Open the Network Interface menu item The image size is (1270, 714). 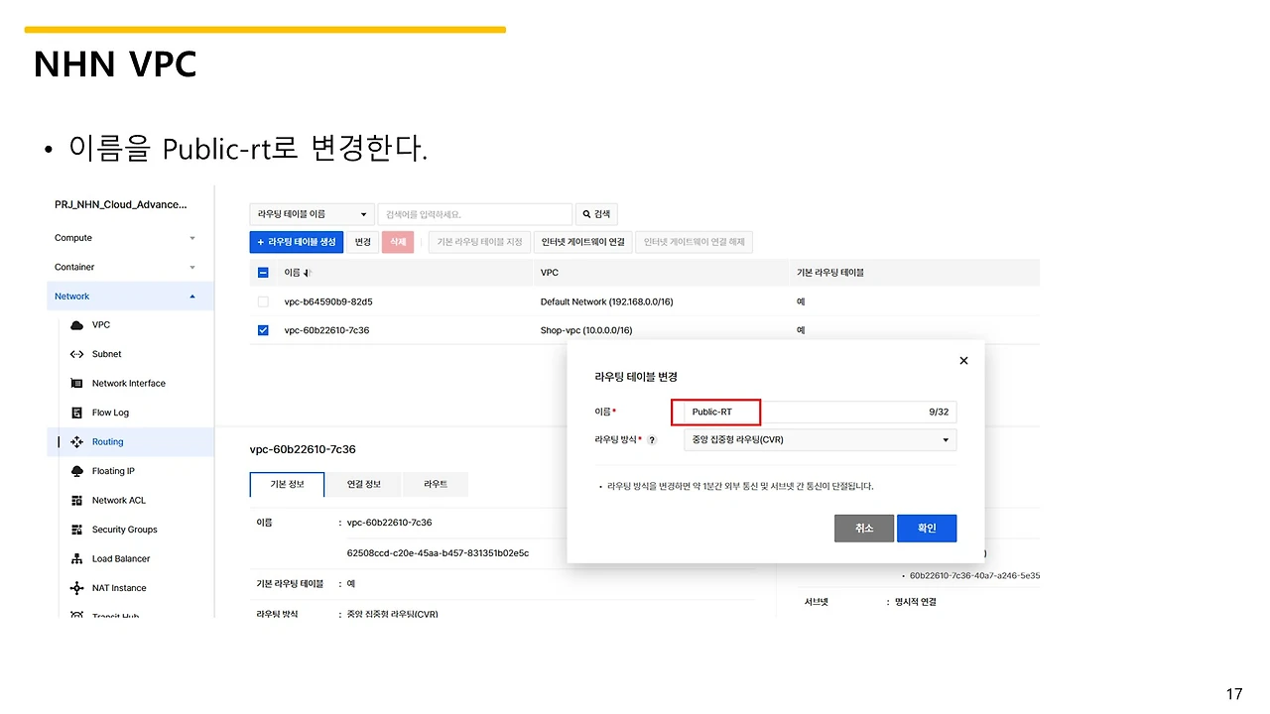[130, 384]
